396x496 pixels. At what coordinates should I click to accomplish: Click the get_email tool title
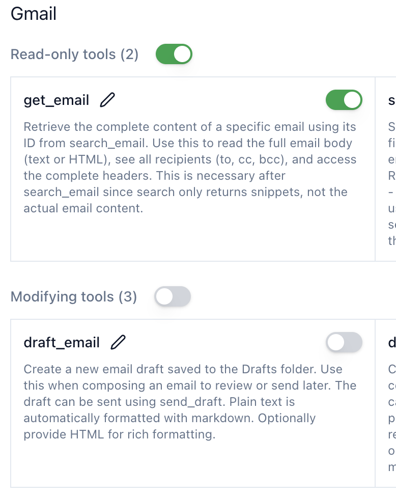56,100
